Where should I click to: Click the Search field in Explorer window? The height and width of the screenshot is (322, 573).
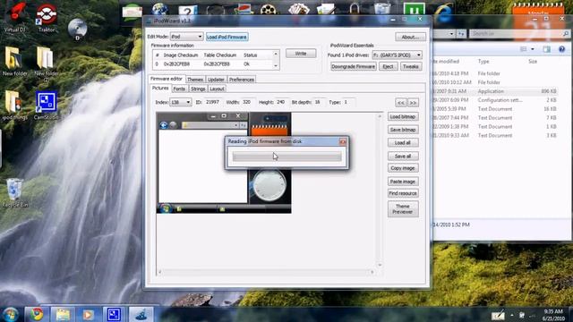519,34
